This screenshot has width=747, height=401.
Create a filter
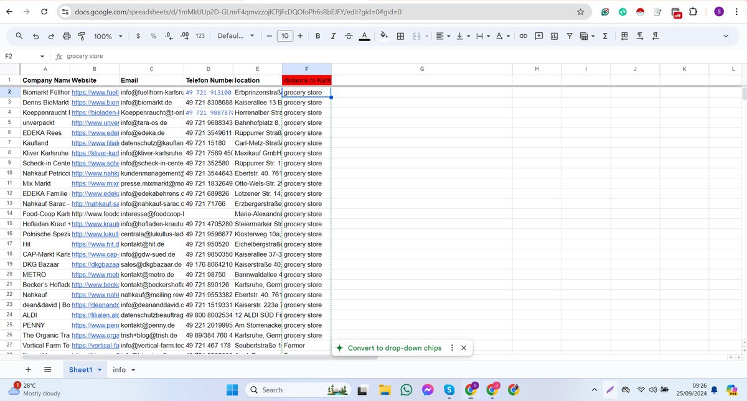point(570,37)
